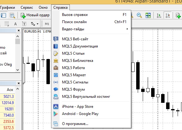182x130 pixels.
Task: Click the MQL5 website speech-bubble icon
Action: 56,39
